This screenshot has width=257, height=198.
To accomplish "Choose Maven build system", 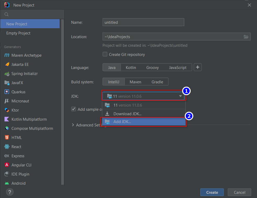I will [135, 82].
